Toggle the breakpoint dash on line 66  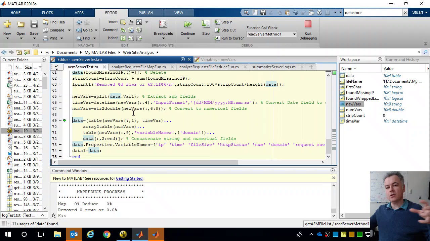pyautogui.click(x=60, y=102)
